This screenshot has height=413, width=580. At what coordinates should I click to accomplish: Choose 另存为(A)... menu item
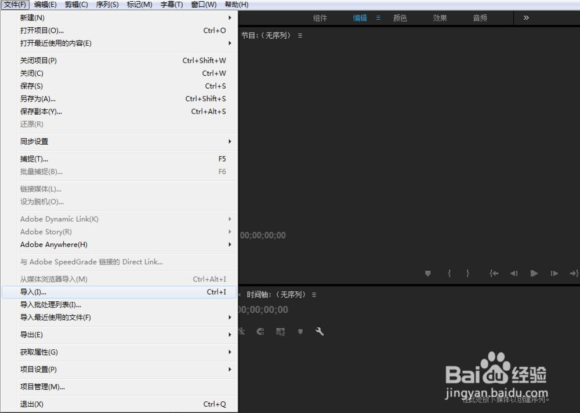pos(119,98)
